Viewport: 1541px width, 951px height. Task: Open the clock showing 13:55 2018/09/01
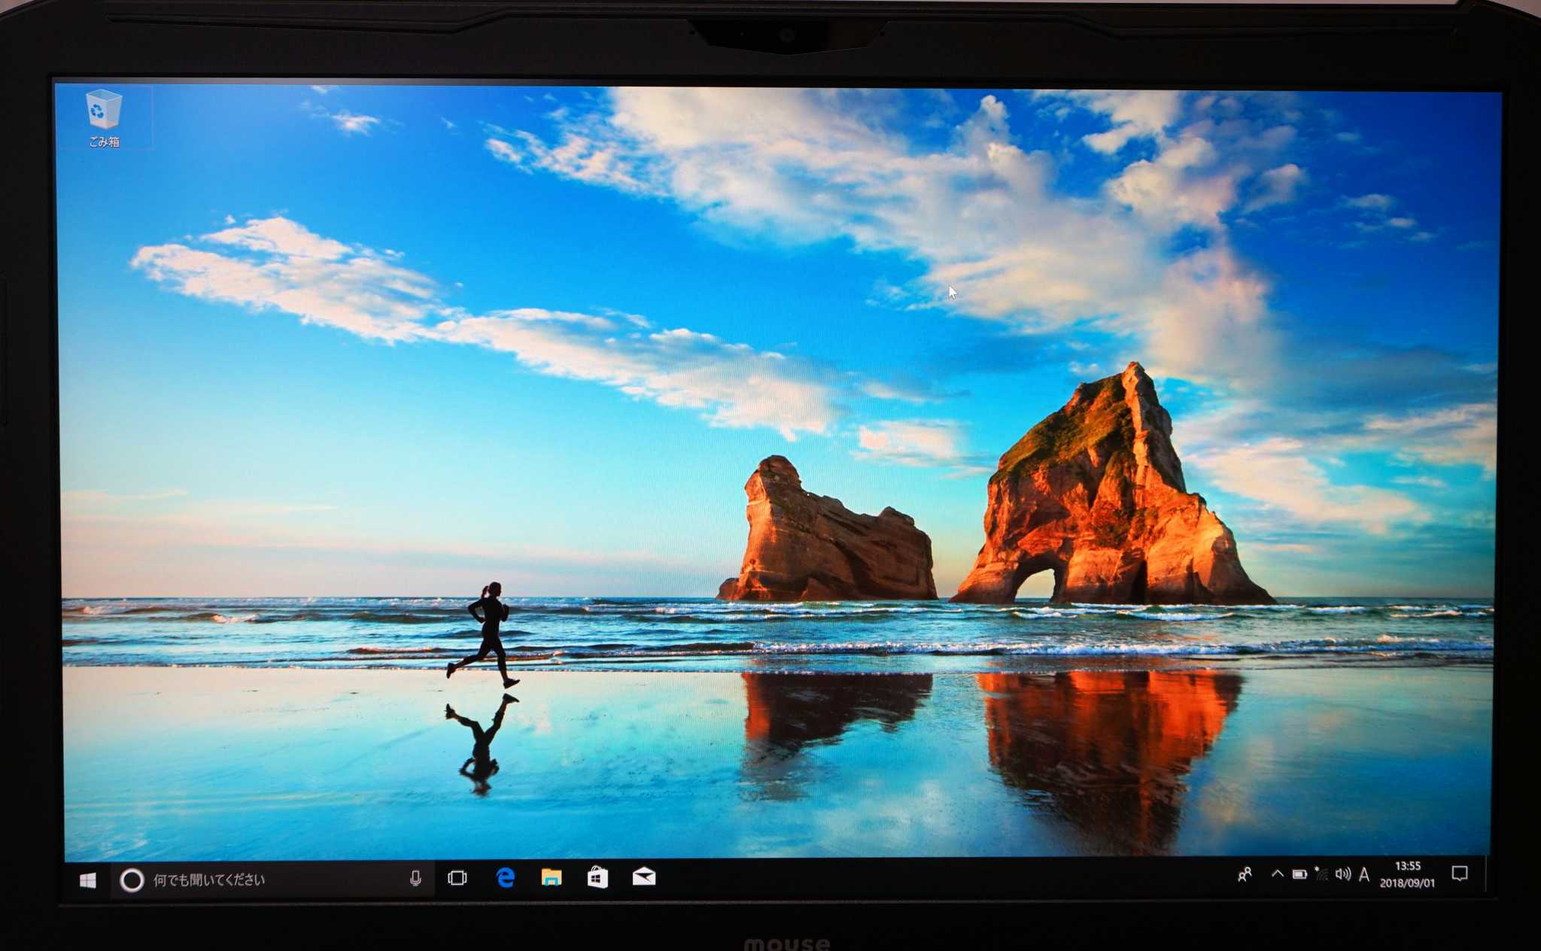(1407, 874)
